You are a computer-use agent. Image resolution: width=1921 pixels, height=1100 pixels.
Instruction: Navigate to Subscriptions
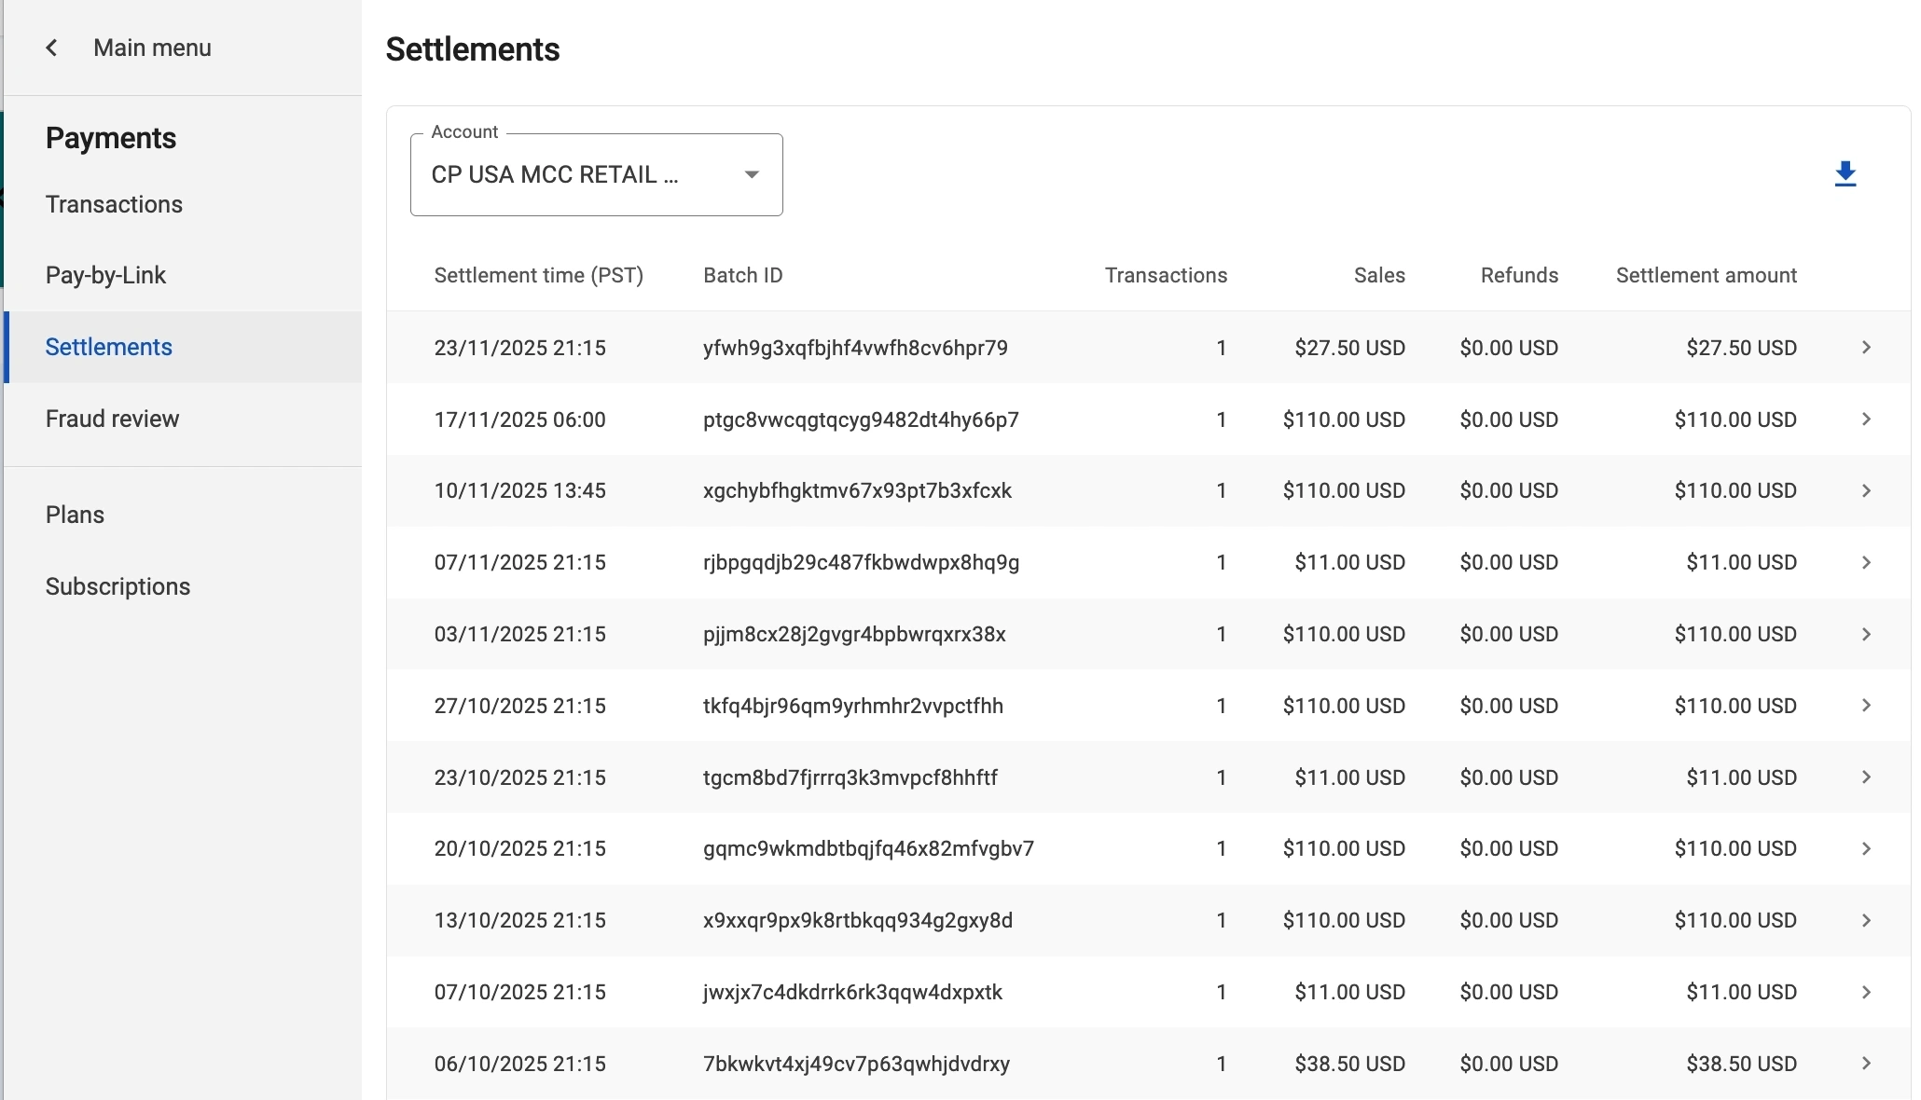pyautogui.click(x=117, y=586)
